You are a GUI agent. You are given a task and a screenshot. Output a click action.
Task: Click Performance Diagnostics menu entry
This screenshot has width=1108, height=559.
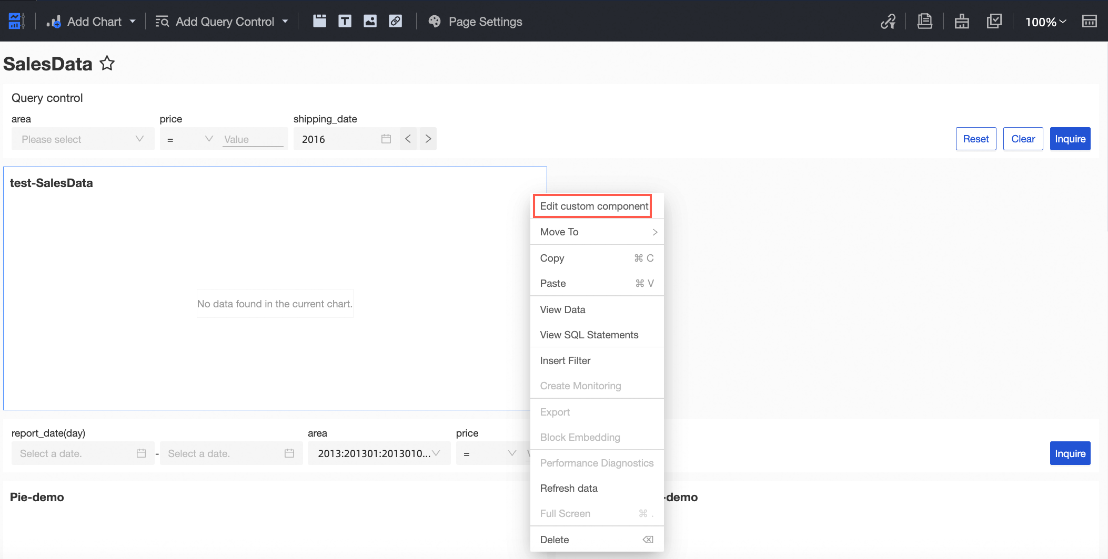click(597, 463)
